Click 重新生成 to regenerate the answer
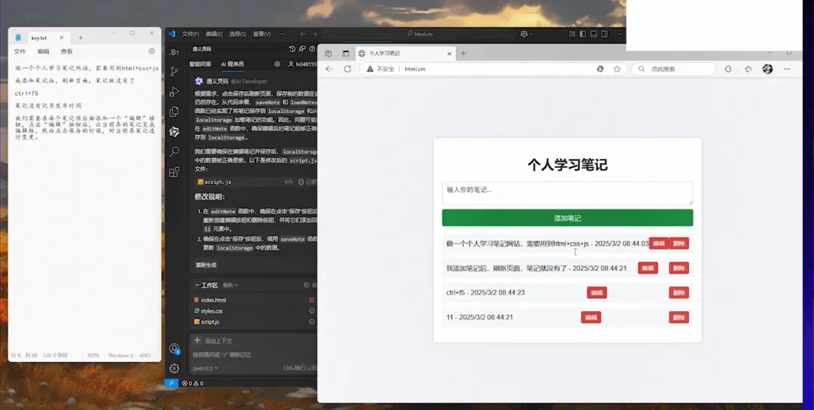 point(206,265)
